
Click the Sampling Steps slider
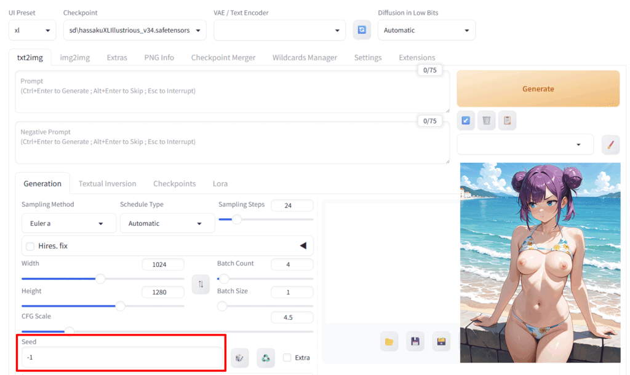[x=266, y=219]
